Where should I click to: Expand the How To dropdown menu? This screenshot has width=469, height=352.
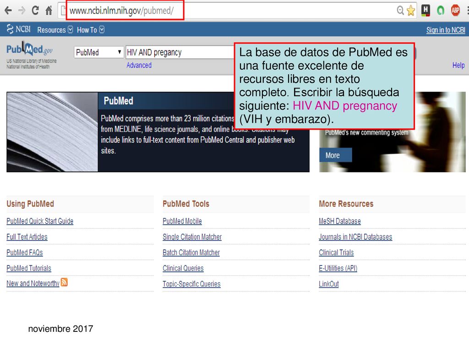[x=90, y=30]
